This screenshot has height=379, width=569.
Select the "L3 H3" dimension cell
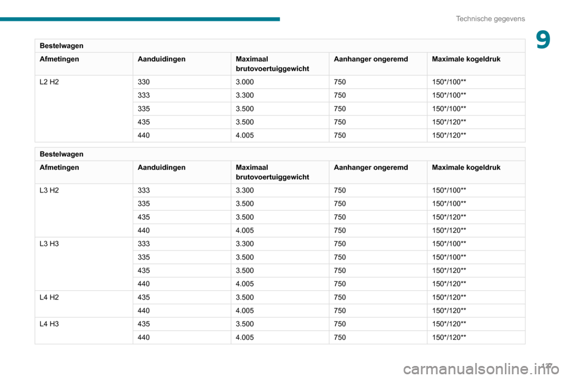[x=49, y=244]
